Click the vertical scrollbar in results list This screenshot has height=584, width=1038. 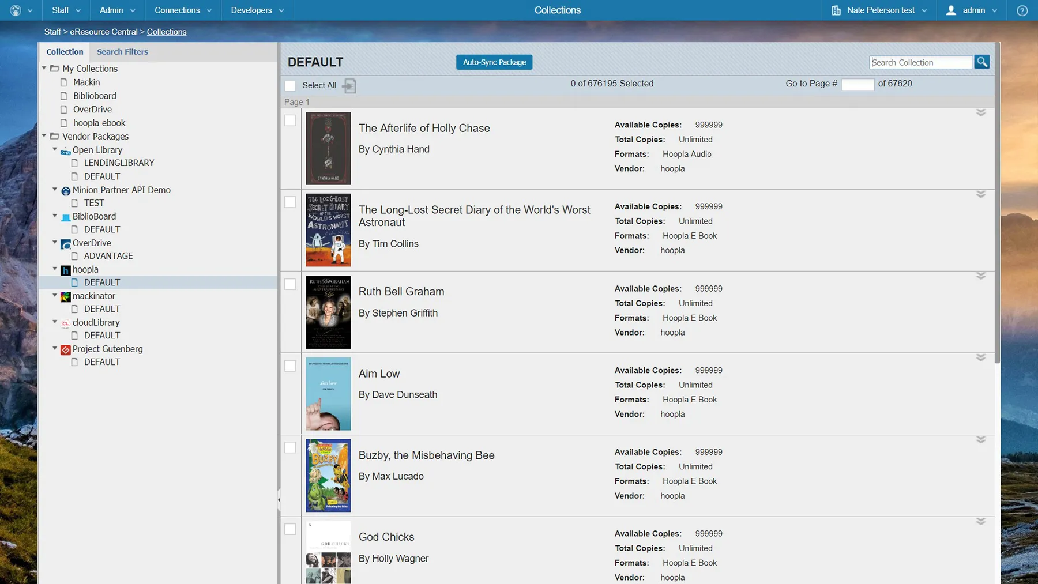[997, 202]
